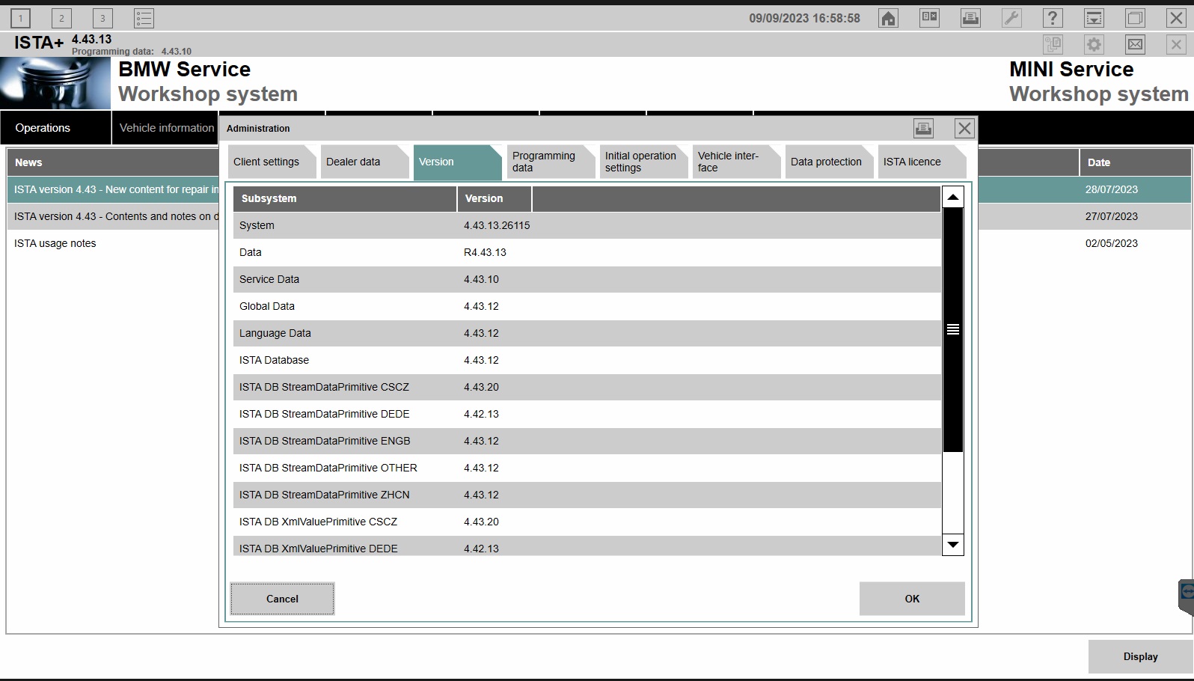Switch to Client settings tab
The image size is (1194, 681).
click(x=271, y=162)
